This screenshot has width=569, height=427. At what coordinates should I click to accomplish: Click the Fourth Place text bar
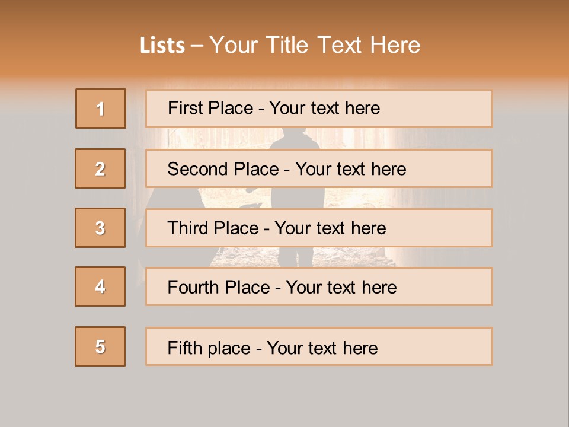pos(319,287)
